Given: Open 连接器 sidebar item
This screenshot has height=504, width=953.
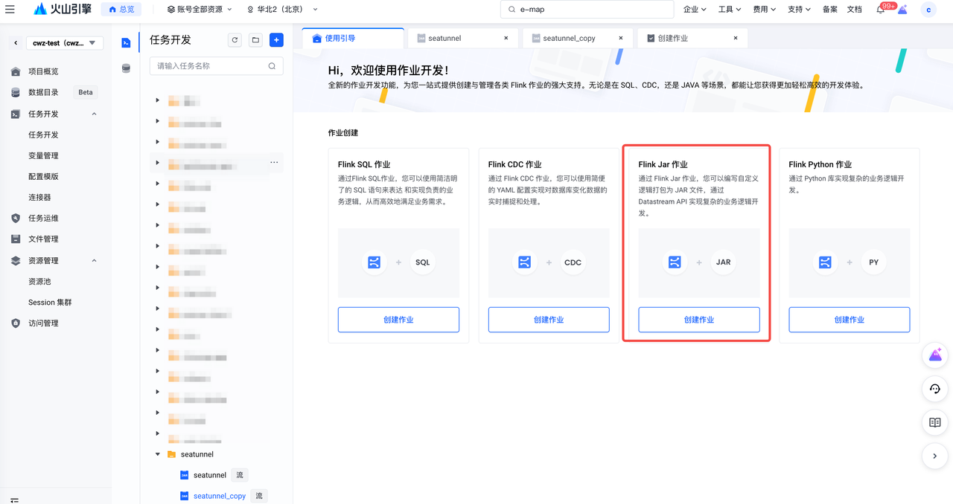Looking at the screenshot, I should coord(39,197).
